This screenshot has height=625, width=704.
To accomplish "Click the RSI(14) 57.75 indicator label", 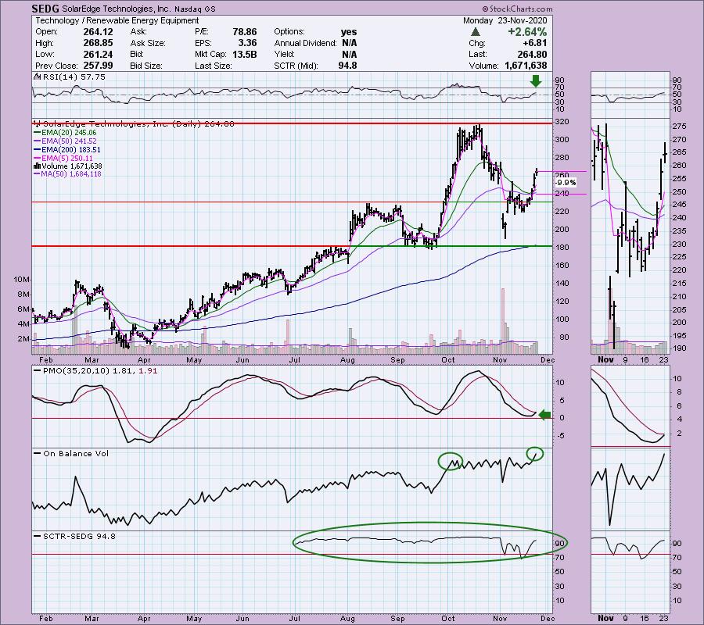I will [x=71, y=77].
